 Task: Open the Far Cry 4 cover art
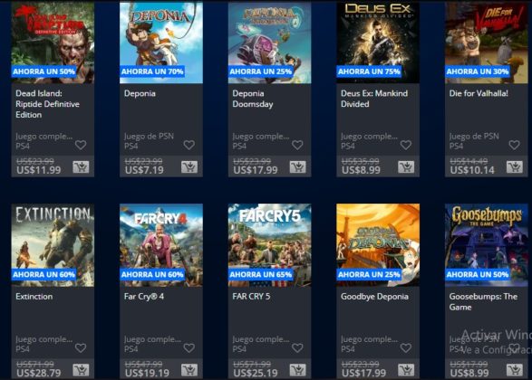coord(161,245)
